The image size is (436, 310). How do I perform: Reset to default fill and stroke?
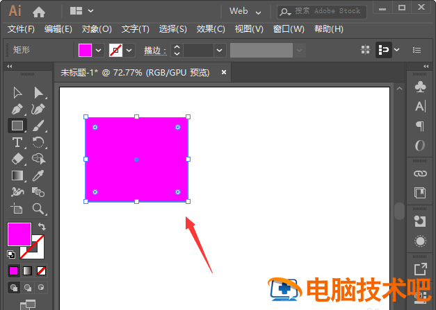coord(11,255)
